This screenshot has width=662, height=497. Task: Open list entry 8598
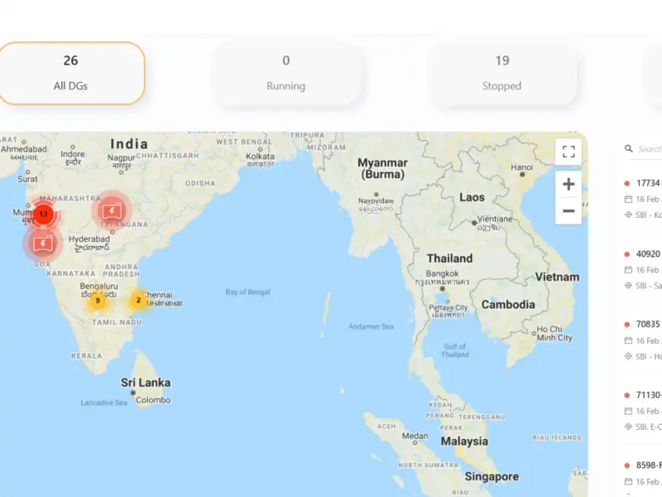click(649, 466)
